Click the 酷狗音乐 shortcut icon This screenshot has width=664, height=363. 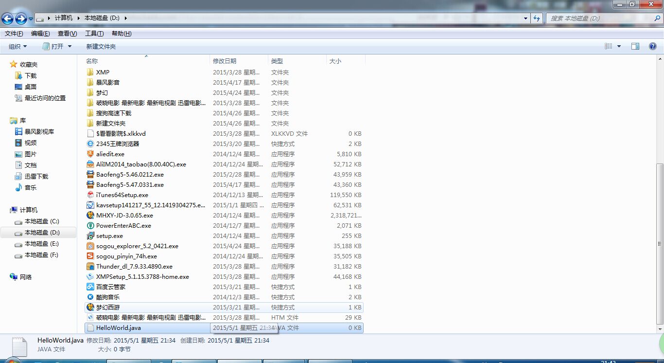tap(90, 297)
